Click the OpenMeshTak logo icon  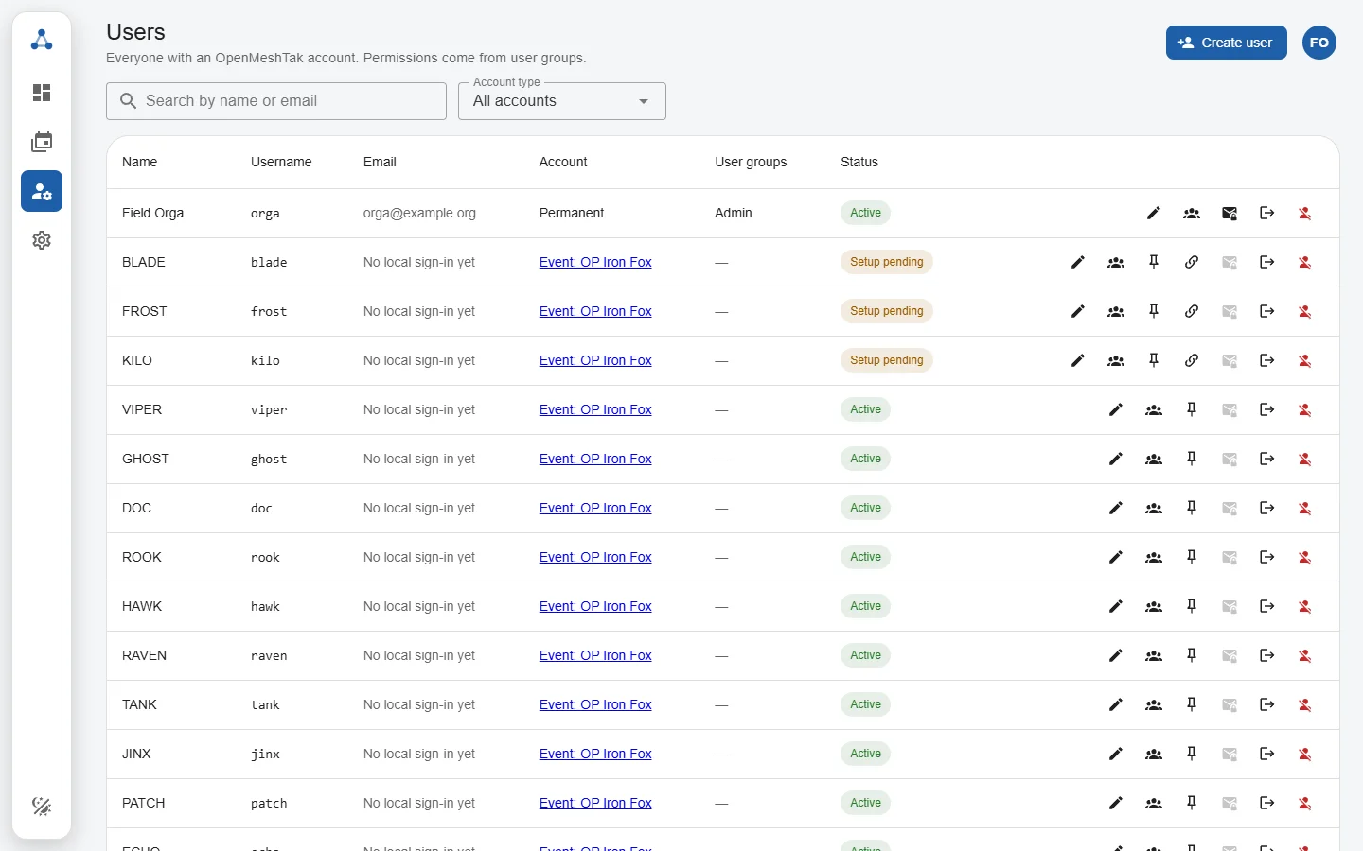42,40
